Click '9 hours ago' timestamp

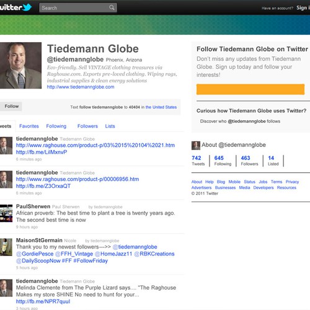tap(27, 227)
